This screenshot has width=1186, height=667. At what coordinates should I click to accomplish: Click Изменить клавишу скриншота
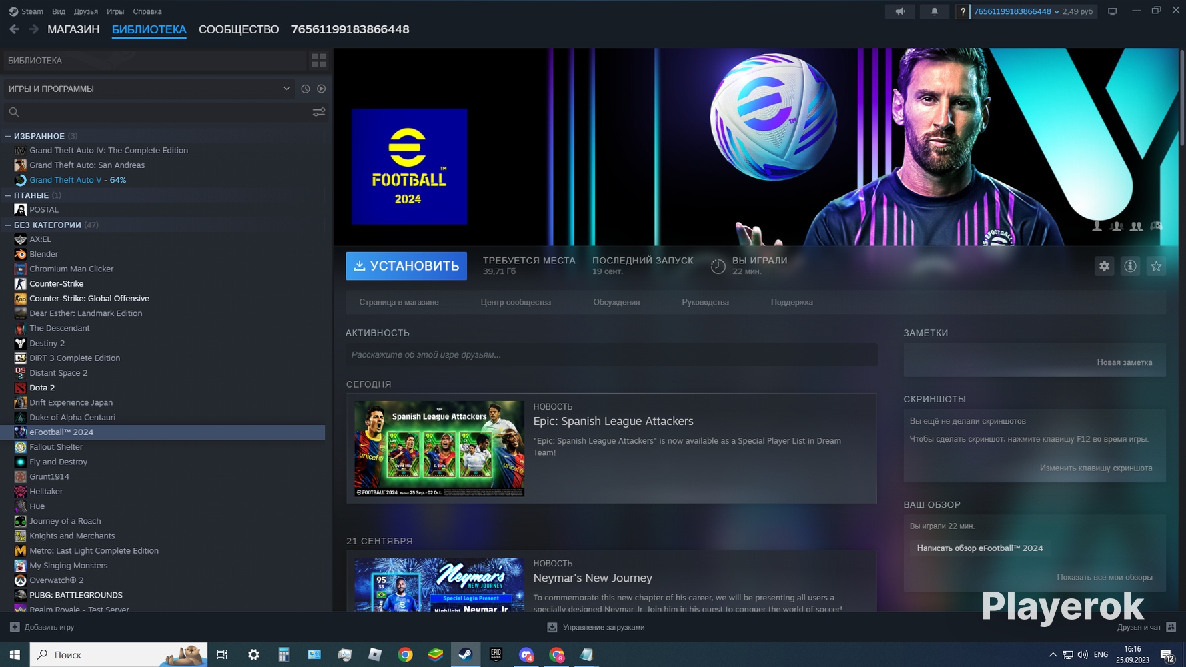(1096, 468)
